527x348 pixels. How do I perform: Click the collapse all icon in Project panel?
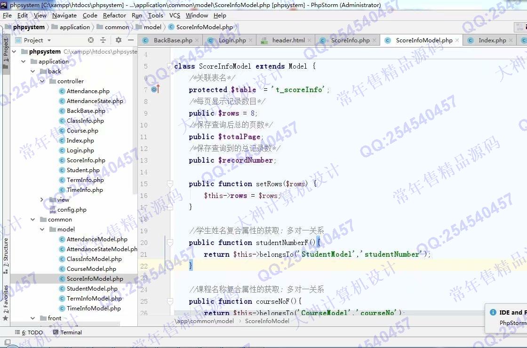tap(103, 40)
